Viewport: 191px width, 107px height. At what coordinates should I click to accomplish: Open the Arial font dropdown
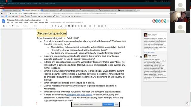point(38,26)
